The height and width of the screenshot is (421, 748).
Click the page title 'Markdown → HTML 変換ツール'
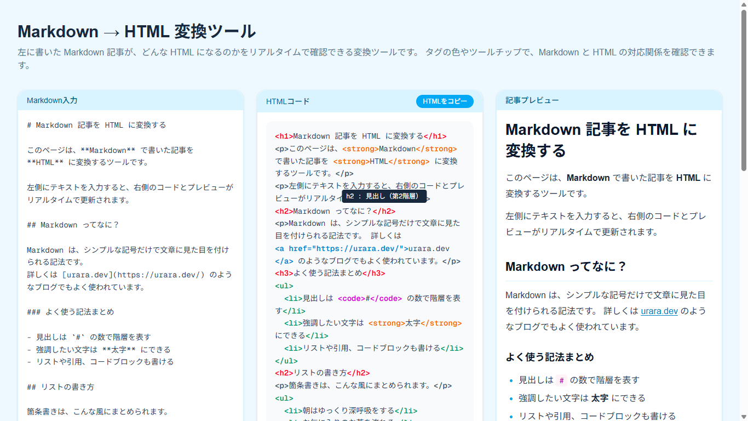[x=136, y=31]
